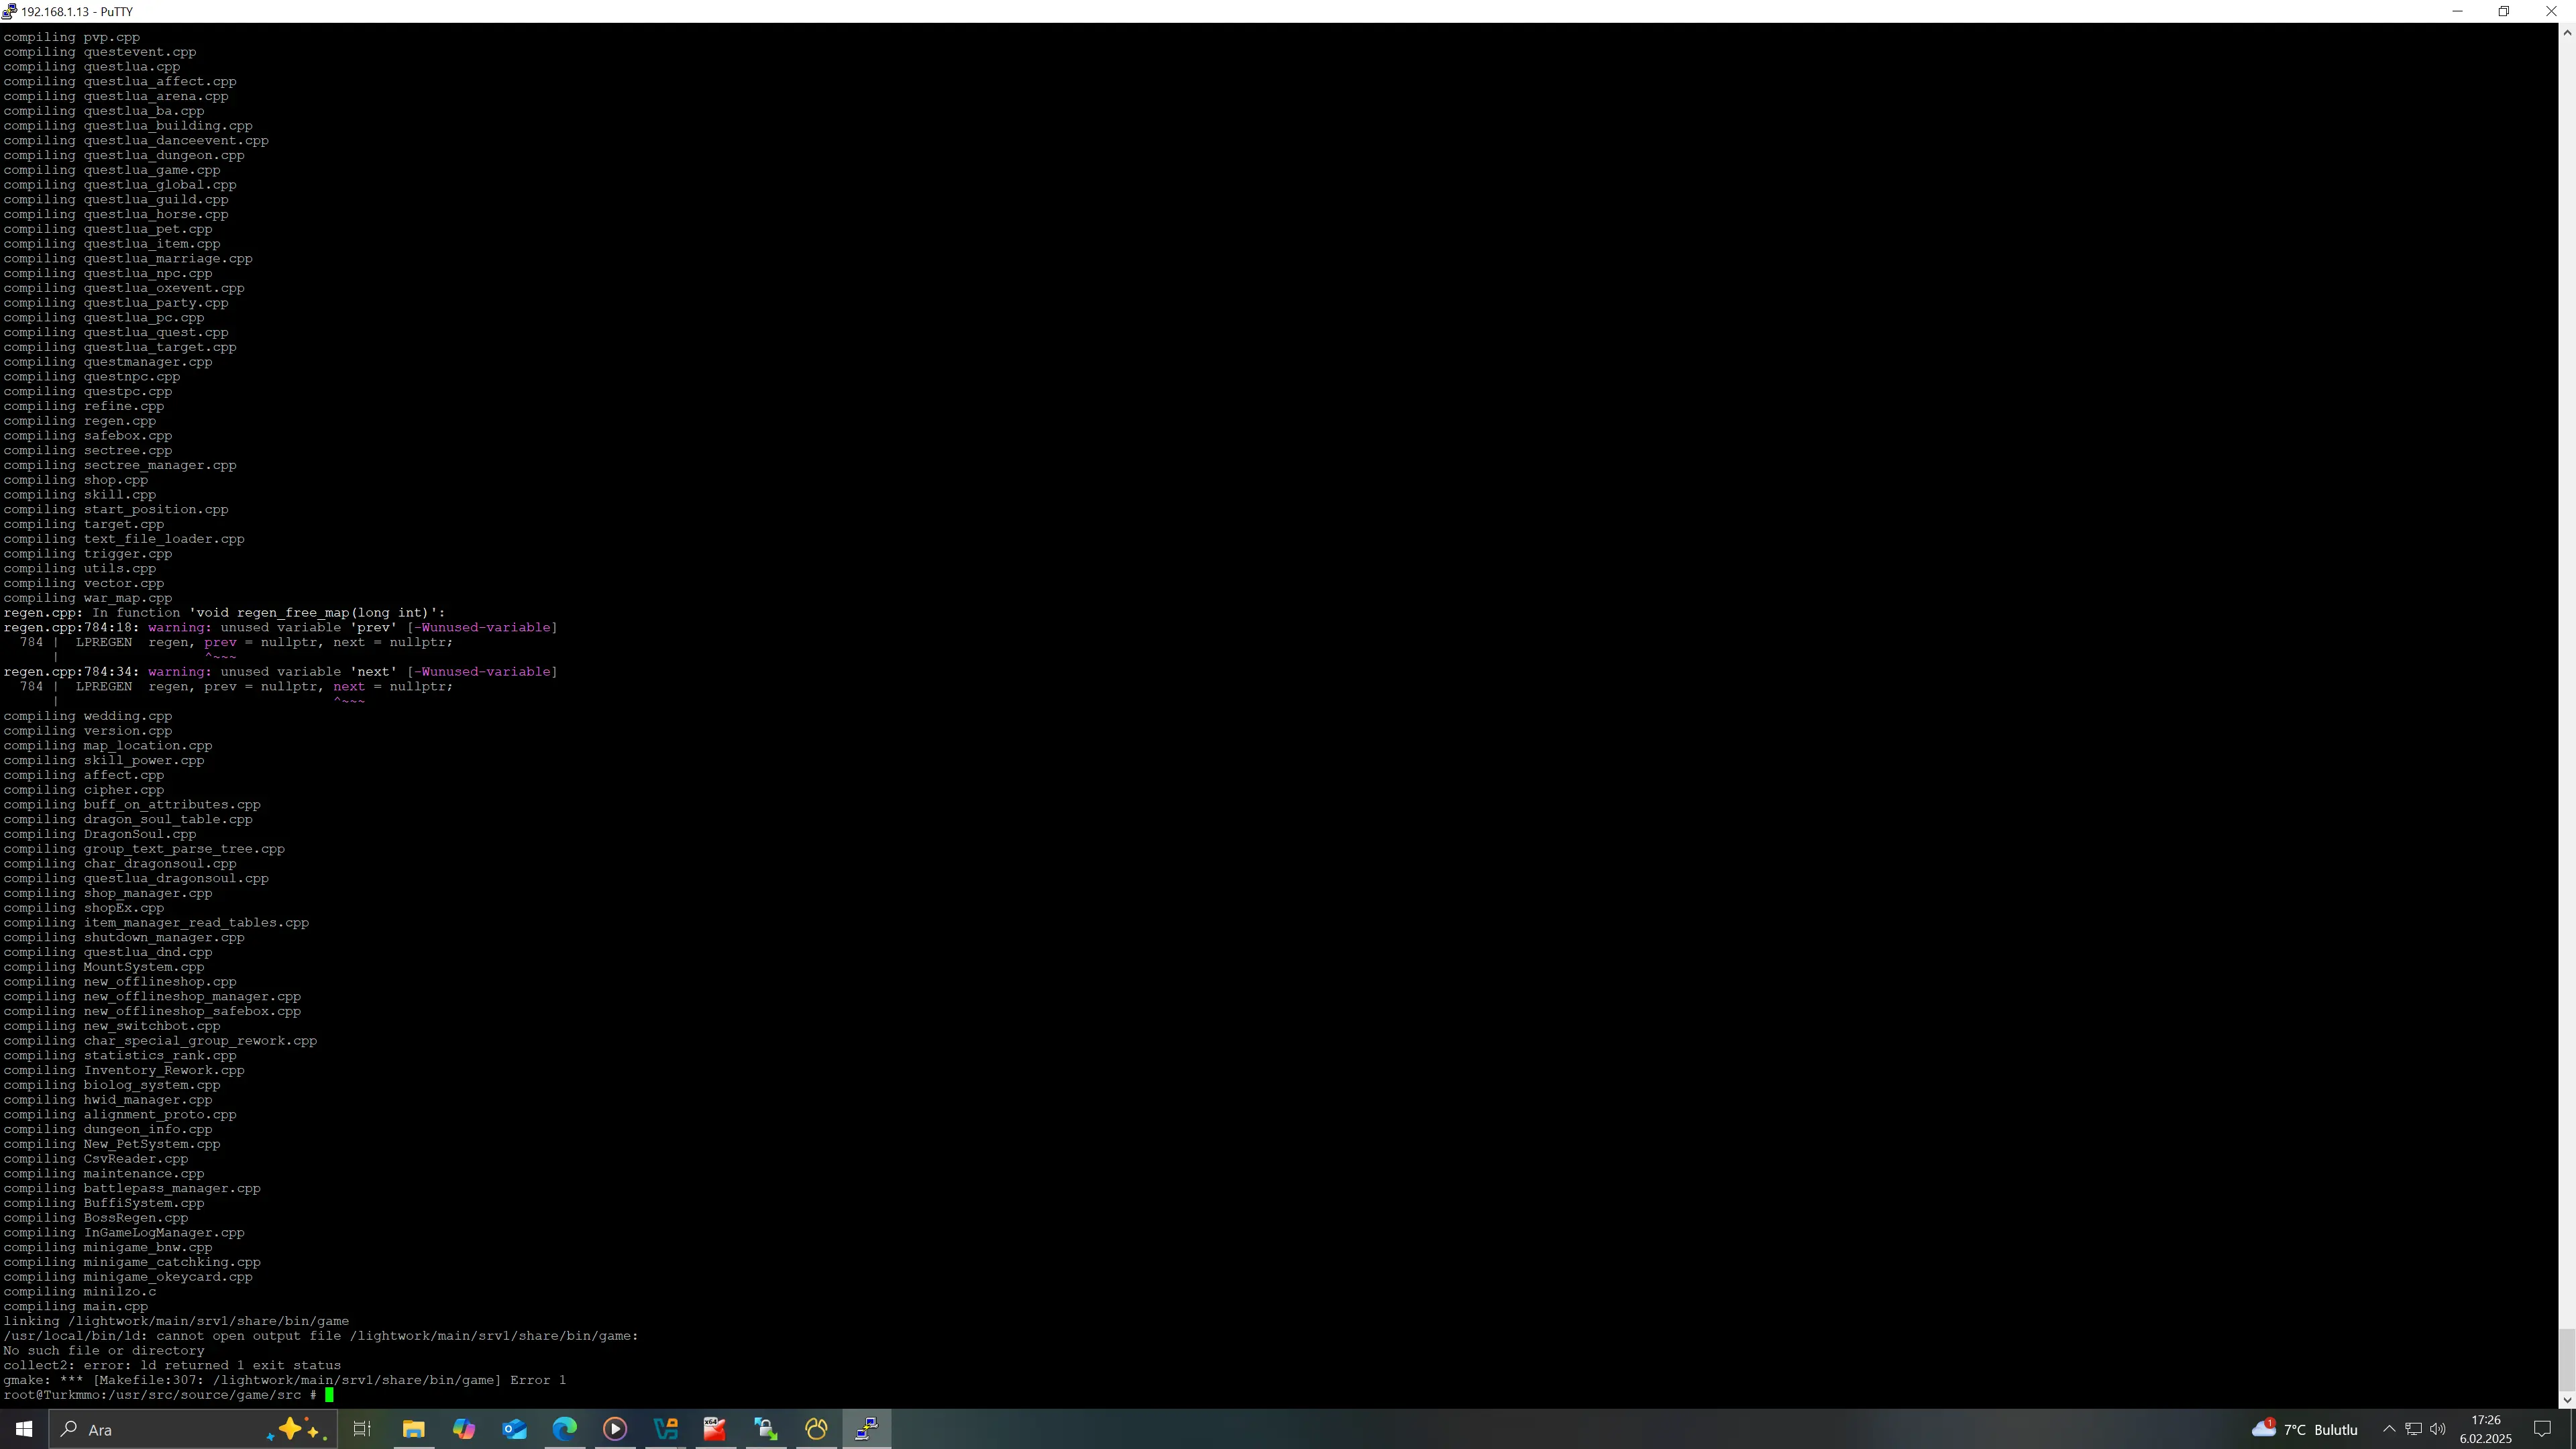Open the volume speaker tray icon
The image size is (2576, 1449).
(x=2438, y=1429)
